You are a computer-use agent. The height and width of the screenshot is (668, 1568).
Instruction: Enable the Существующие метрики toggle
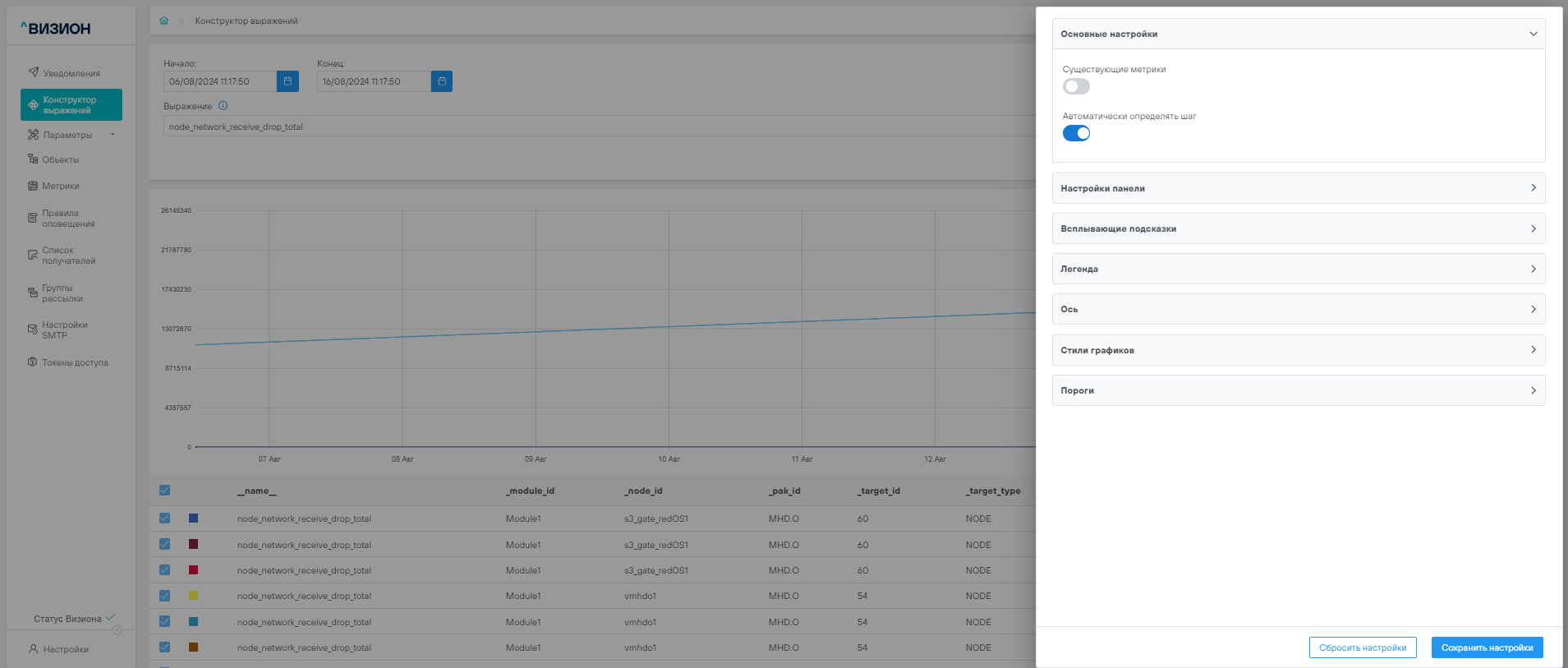[x=1076, y=86]
